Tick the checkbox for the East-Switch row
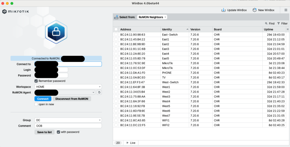Screen dimensions: 290x147 point(116,35)
